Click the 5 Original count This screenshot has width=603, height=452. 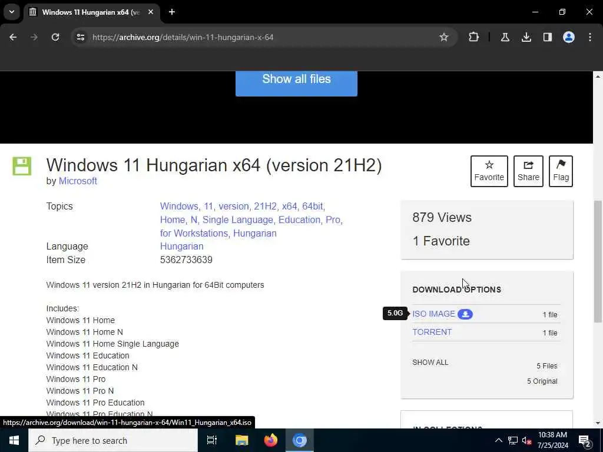click(542, 381)
